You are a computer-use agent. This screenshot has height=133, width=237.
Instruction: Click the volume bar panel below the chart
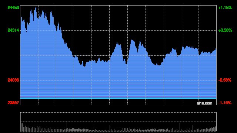point(118,122)
